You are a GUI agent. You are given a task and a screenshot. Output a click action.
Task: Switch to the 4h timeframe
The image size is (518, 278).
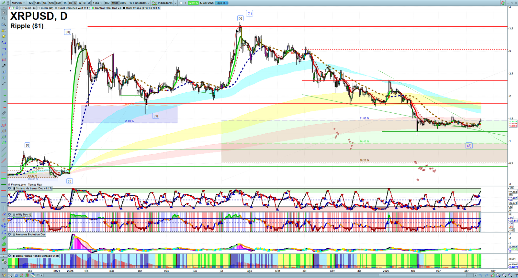tap(70, 3)
